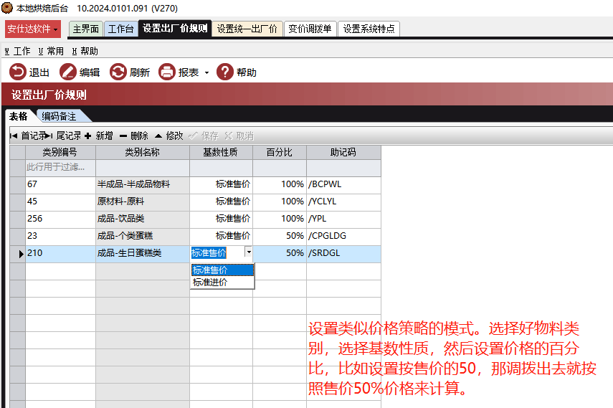
Task: Select the 设置出厂价规则 tab
Action: click(x=175, y=28)
